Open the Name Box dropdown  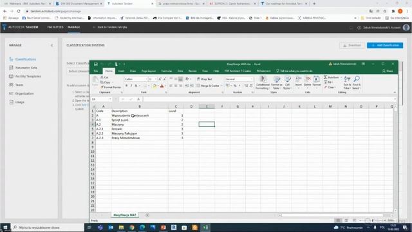[x=110, y=99]
